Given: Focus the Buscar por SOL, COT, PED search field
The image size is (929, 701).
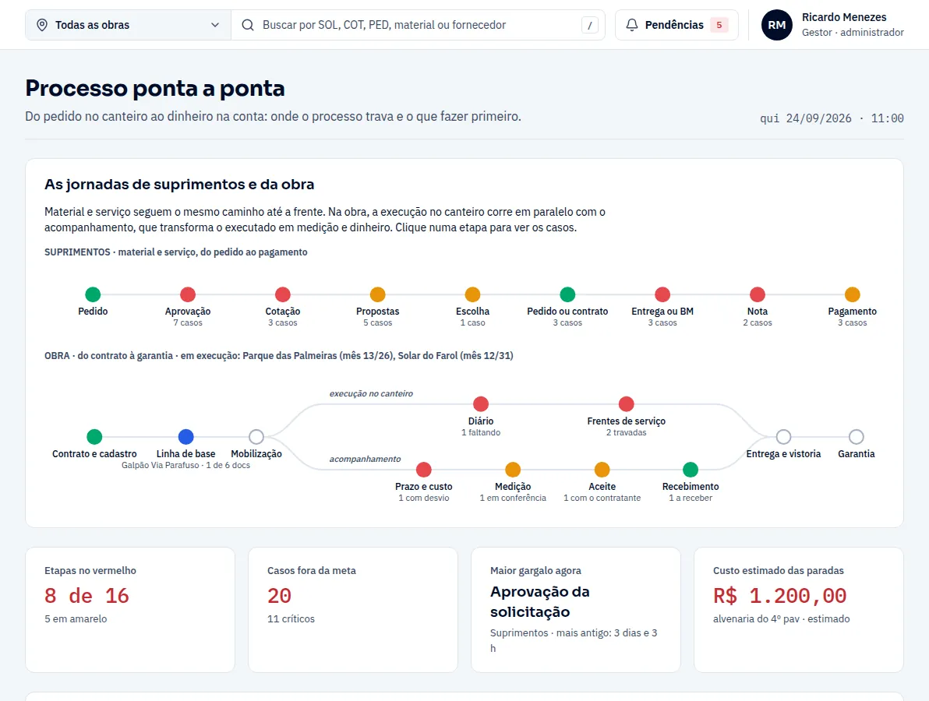Looking at the screenshot, I should (418, 25).
